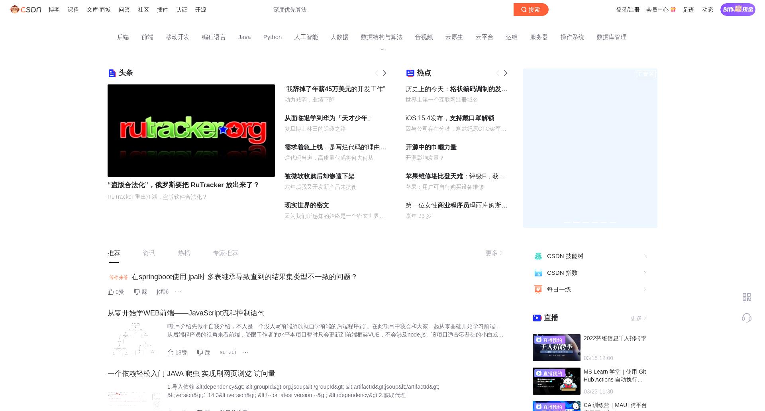The height and width of the screenshot is (411, 765).
Task: Close the advertisement banner
Action: (651, 74)
